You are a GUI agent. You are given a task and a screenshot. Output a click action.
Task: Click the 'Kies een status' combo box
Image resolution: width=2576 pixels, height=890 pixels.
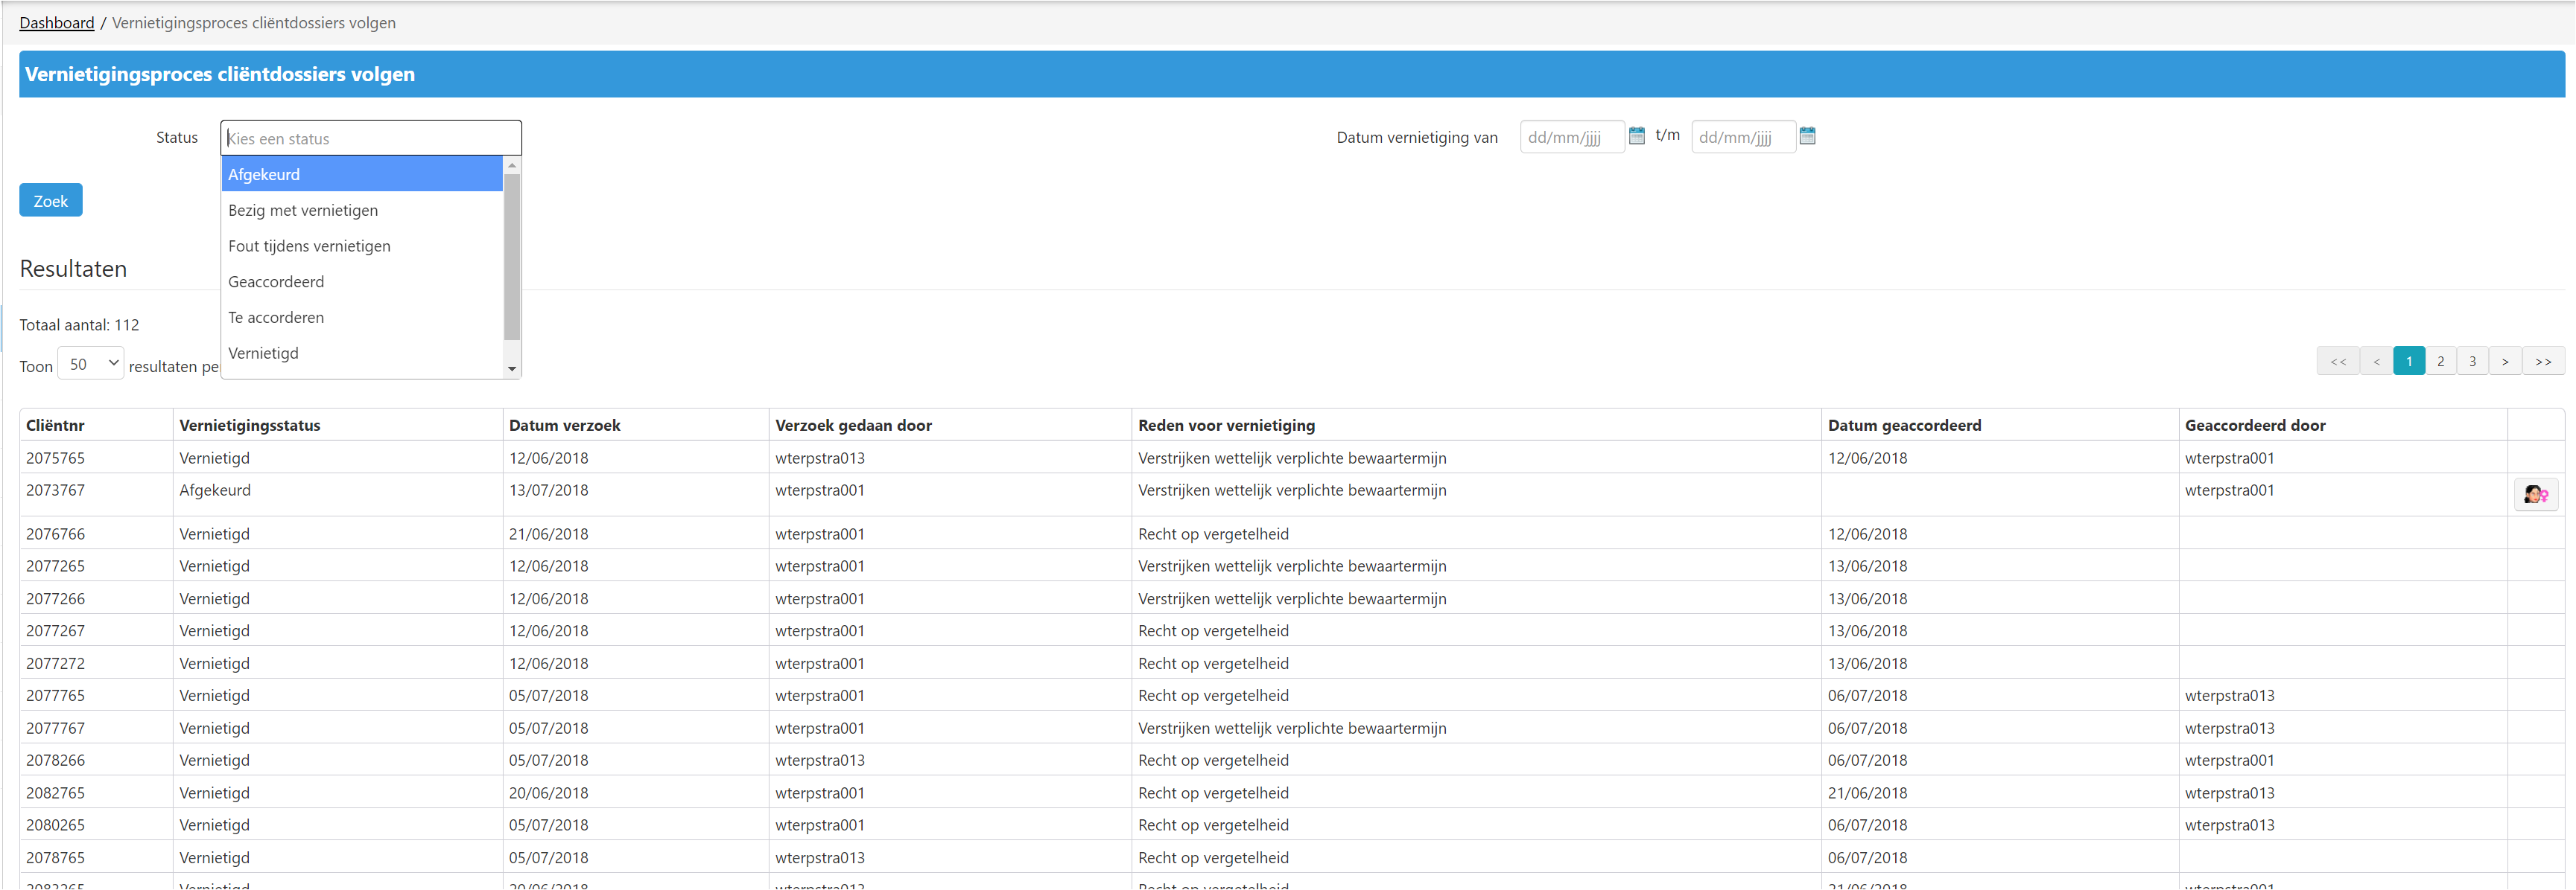point(371,138)
